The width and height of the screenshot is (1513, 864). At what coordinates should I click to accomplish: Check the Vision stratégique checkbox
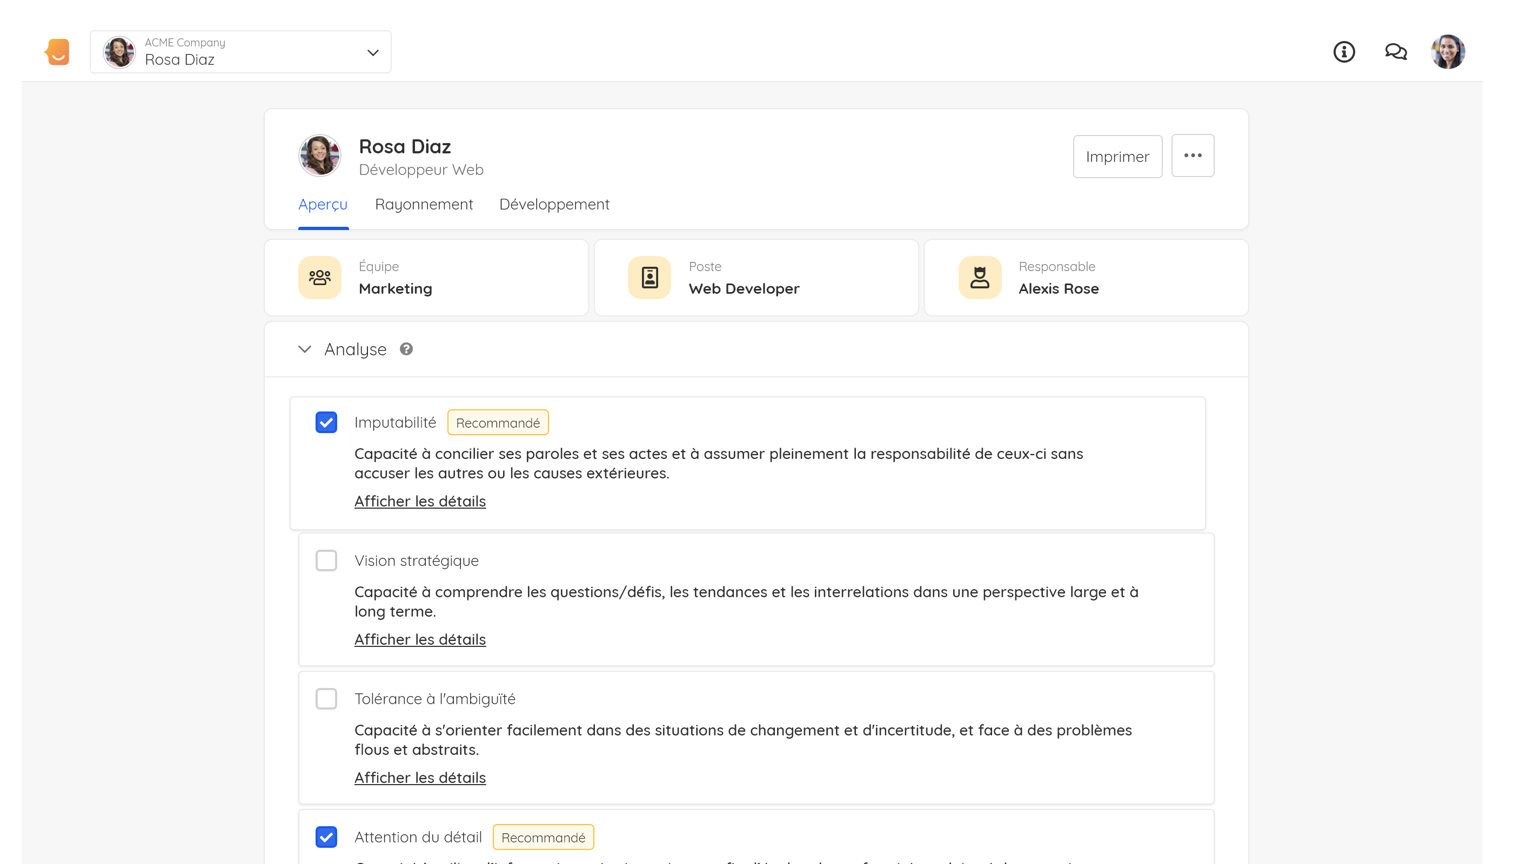tap(326, 561)
